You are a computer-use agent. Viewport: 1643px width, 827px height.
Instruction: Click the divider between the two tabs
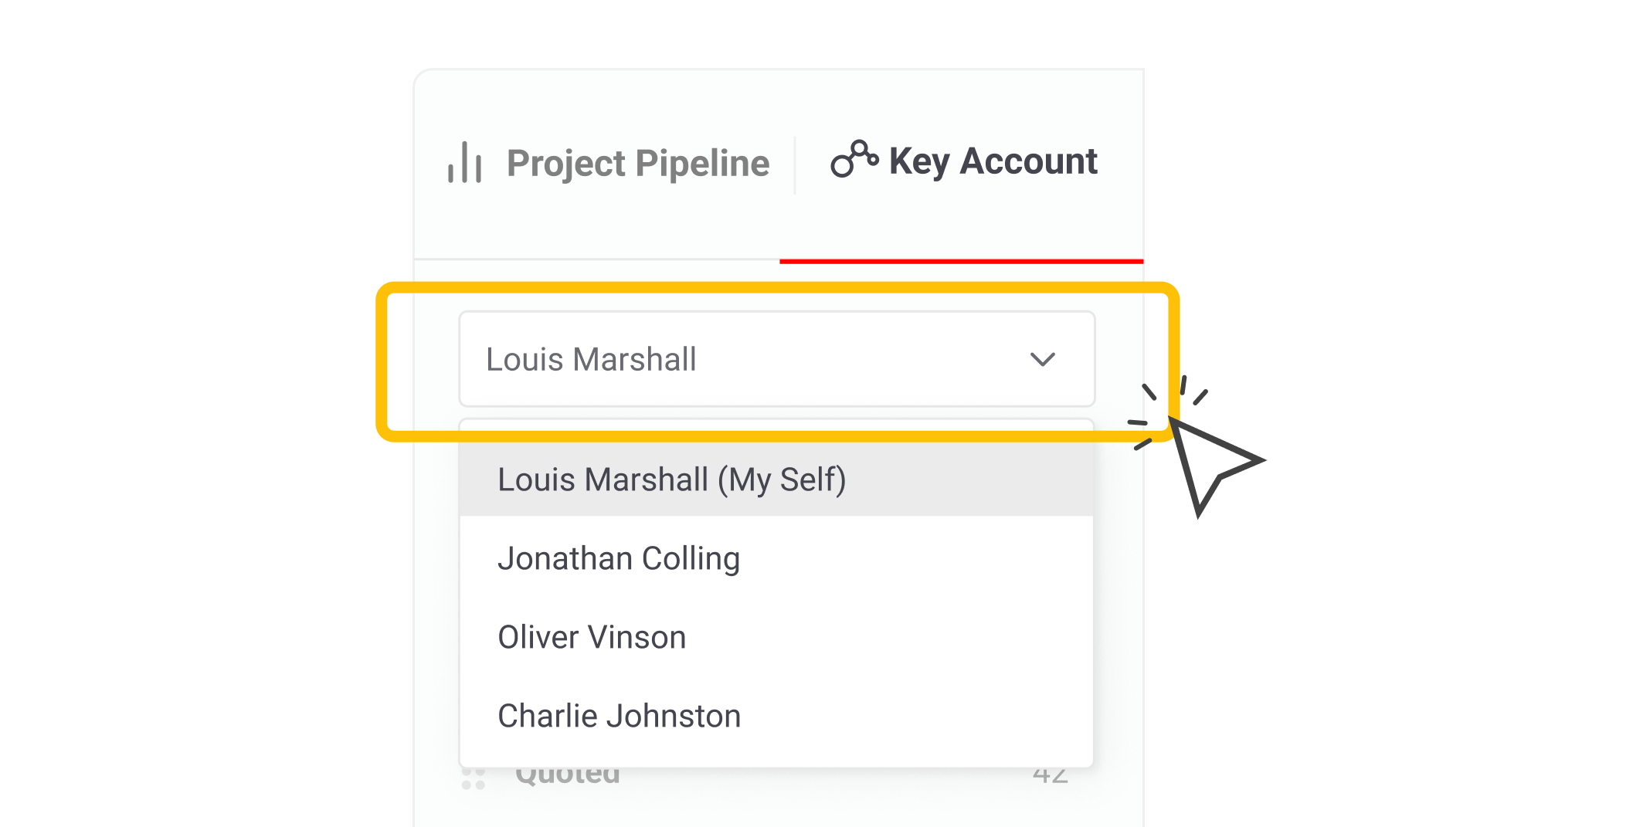(795, 164)
